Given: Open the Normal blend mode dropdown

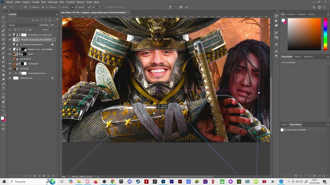Looking at the screenshot, I should tap(23, 25).
